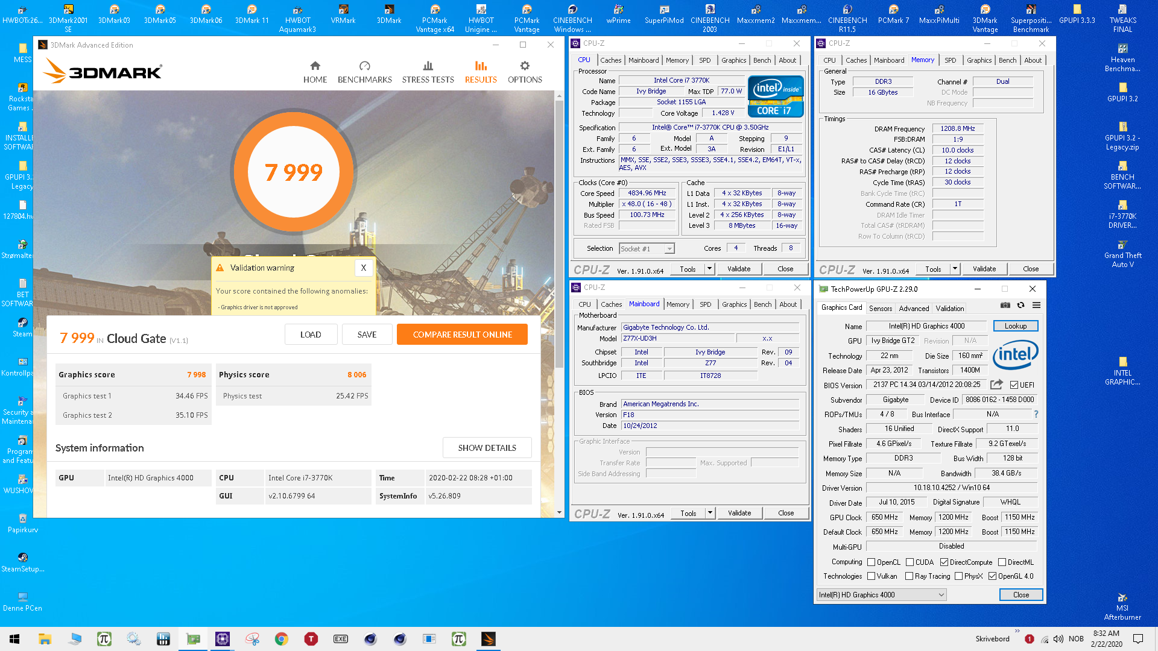Click Validate in CPU-Z Memory window
The height and width of the screenshot is (651, 1158).
(x=984, y=269)
